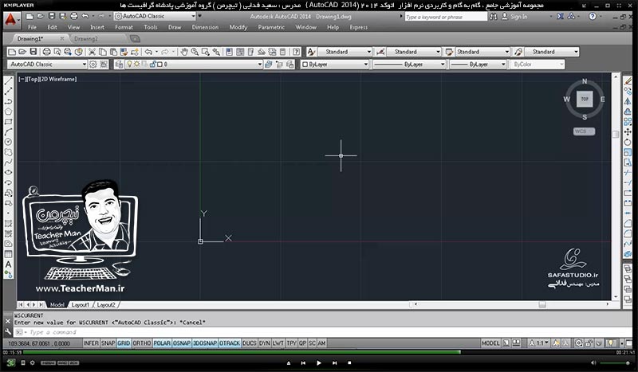Click the Save icon in Standard toolbar
638x372 pixels.
coord(33,52)
